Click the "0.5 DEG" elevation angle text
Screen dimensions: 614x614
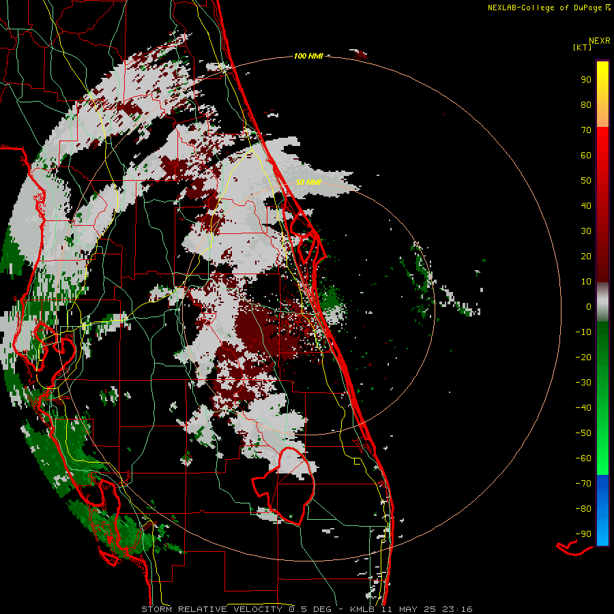point(310,609)
